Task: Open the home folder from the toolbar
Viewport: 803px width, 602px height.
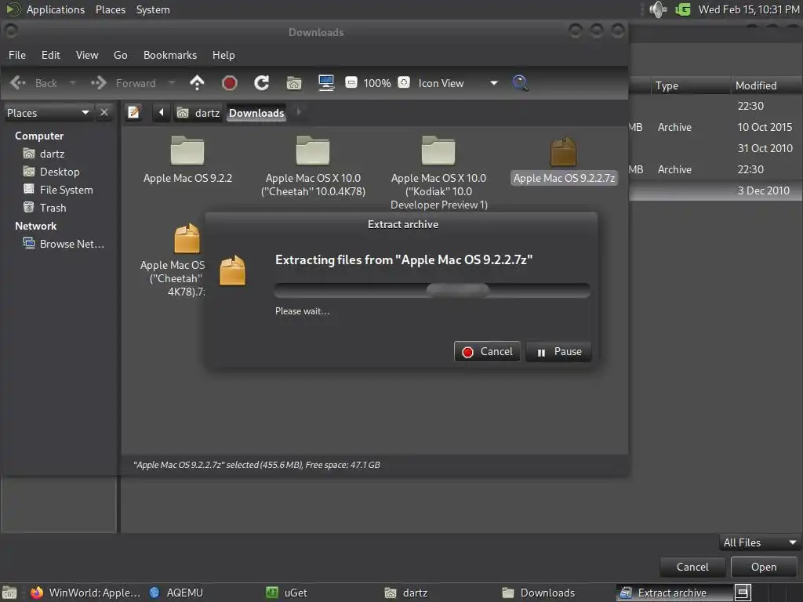Action: (294, 83)
